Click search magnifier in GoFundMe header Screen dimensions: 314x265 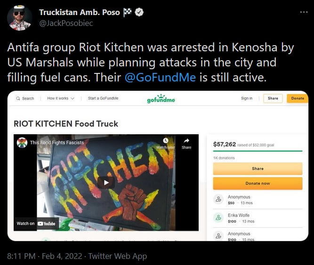[18, 98]
